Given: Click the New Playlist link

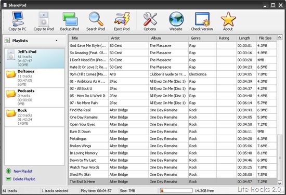Looking at the screenshot, I should pos(23,171).
